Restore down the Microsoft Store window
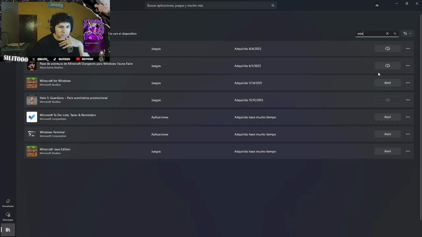This screenshot has height=237, width=422. pos(407,4)
